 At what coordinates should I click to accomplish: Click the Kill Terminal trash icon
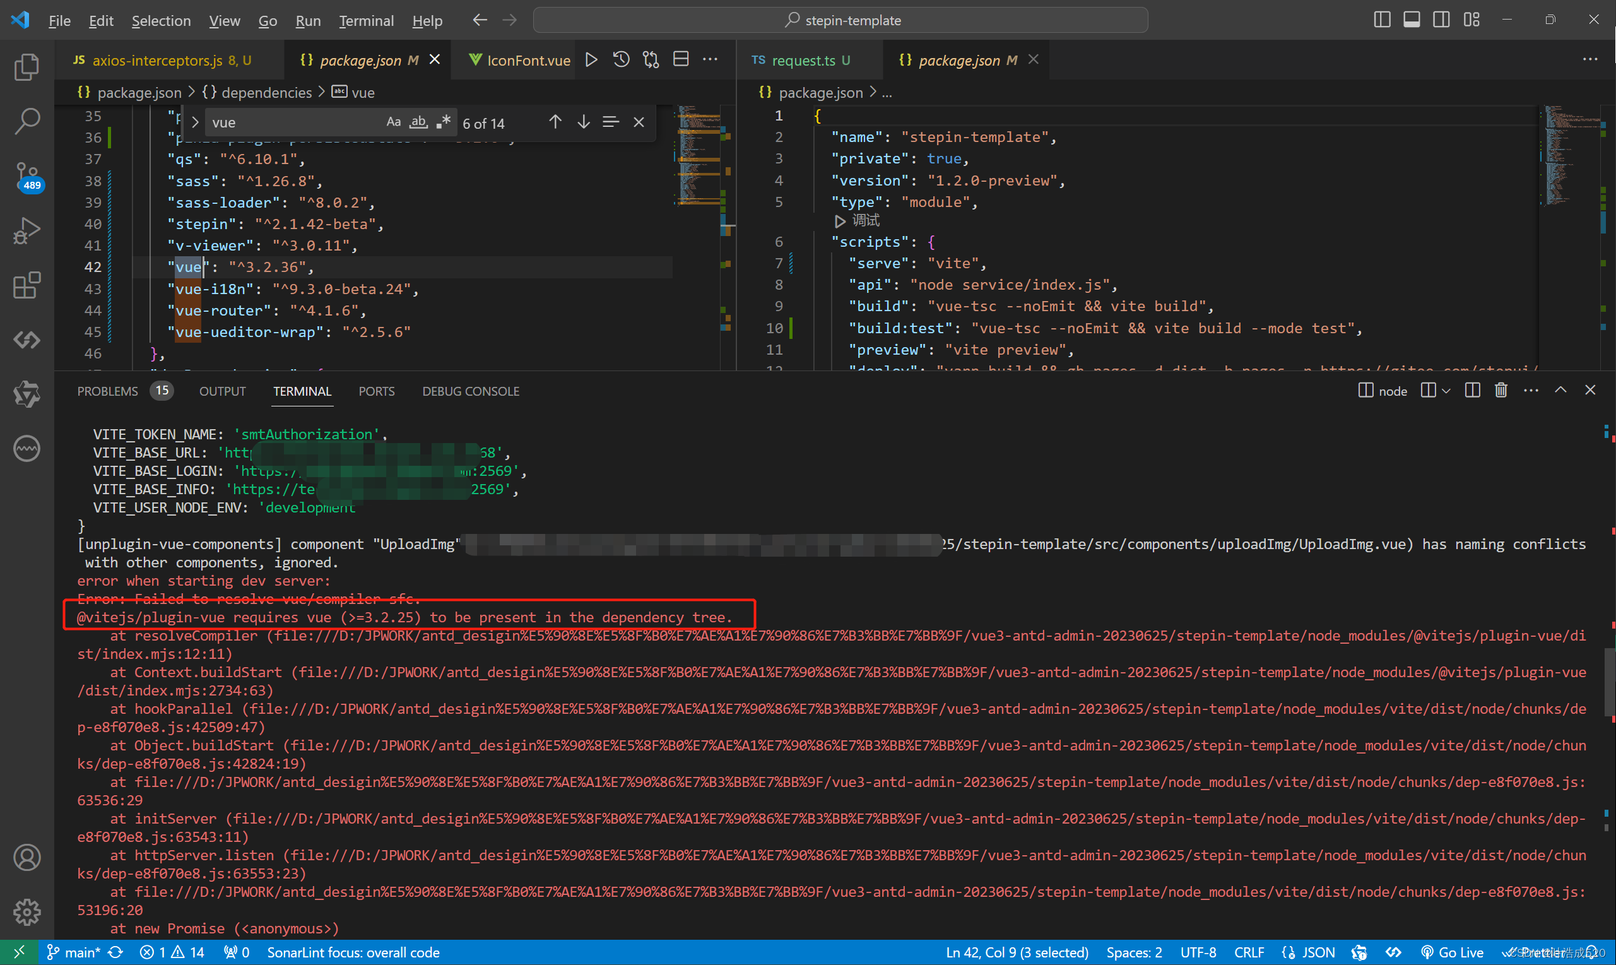tap(1501, 390)
